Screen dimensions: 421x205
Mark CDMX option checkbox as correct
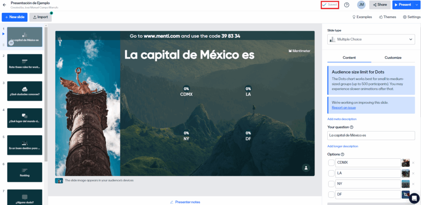pos(331,163)
